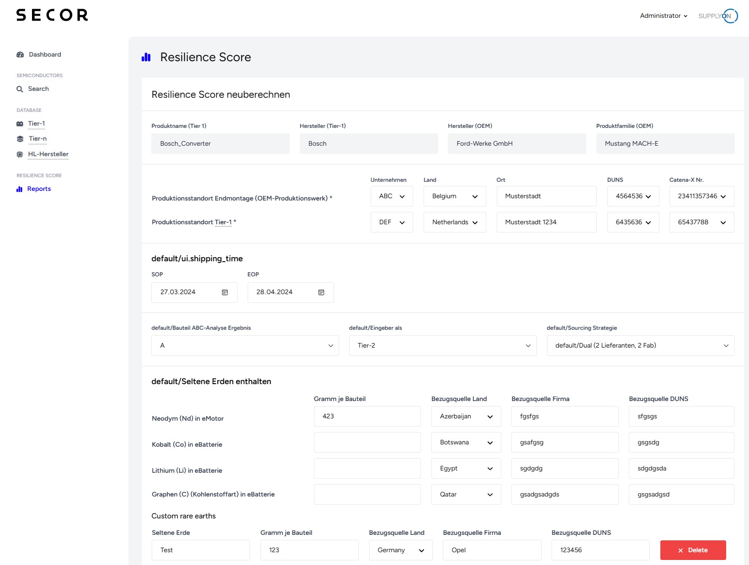Viewport: 749px width, 565px height.
Task: Open the Sourcing Strategie dropdown
Action: click(x=641, y=346)
